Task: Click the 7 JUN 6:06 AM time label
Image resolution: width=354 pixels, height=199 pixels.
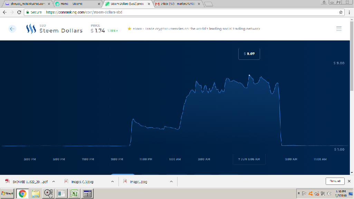Action: tap(249, 159)
